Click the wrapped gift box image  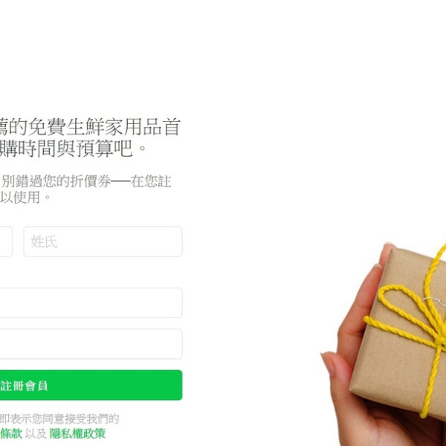pyautogui.click(x=398, y=330)
